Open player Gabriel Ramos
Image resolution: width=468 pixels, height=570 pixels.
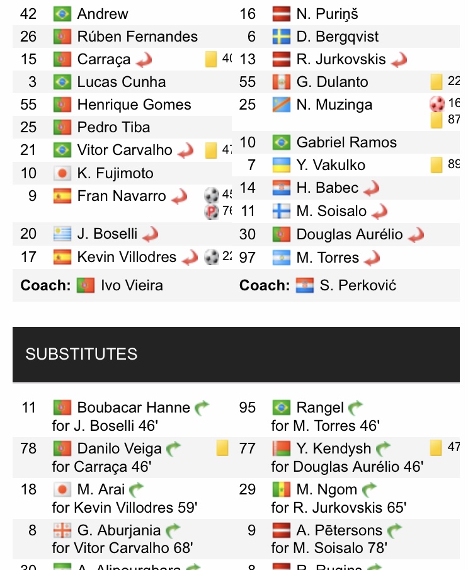point(346,142)
